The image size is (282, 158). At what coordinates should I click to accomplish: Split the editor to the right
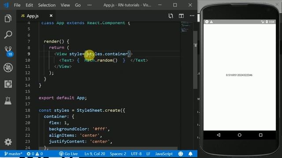tap(181, 16)
